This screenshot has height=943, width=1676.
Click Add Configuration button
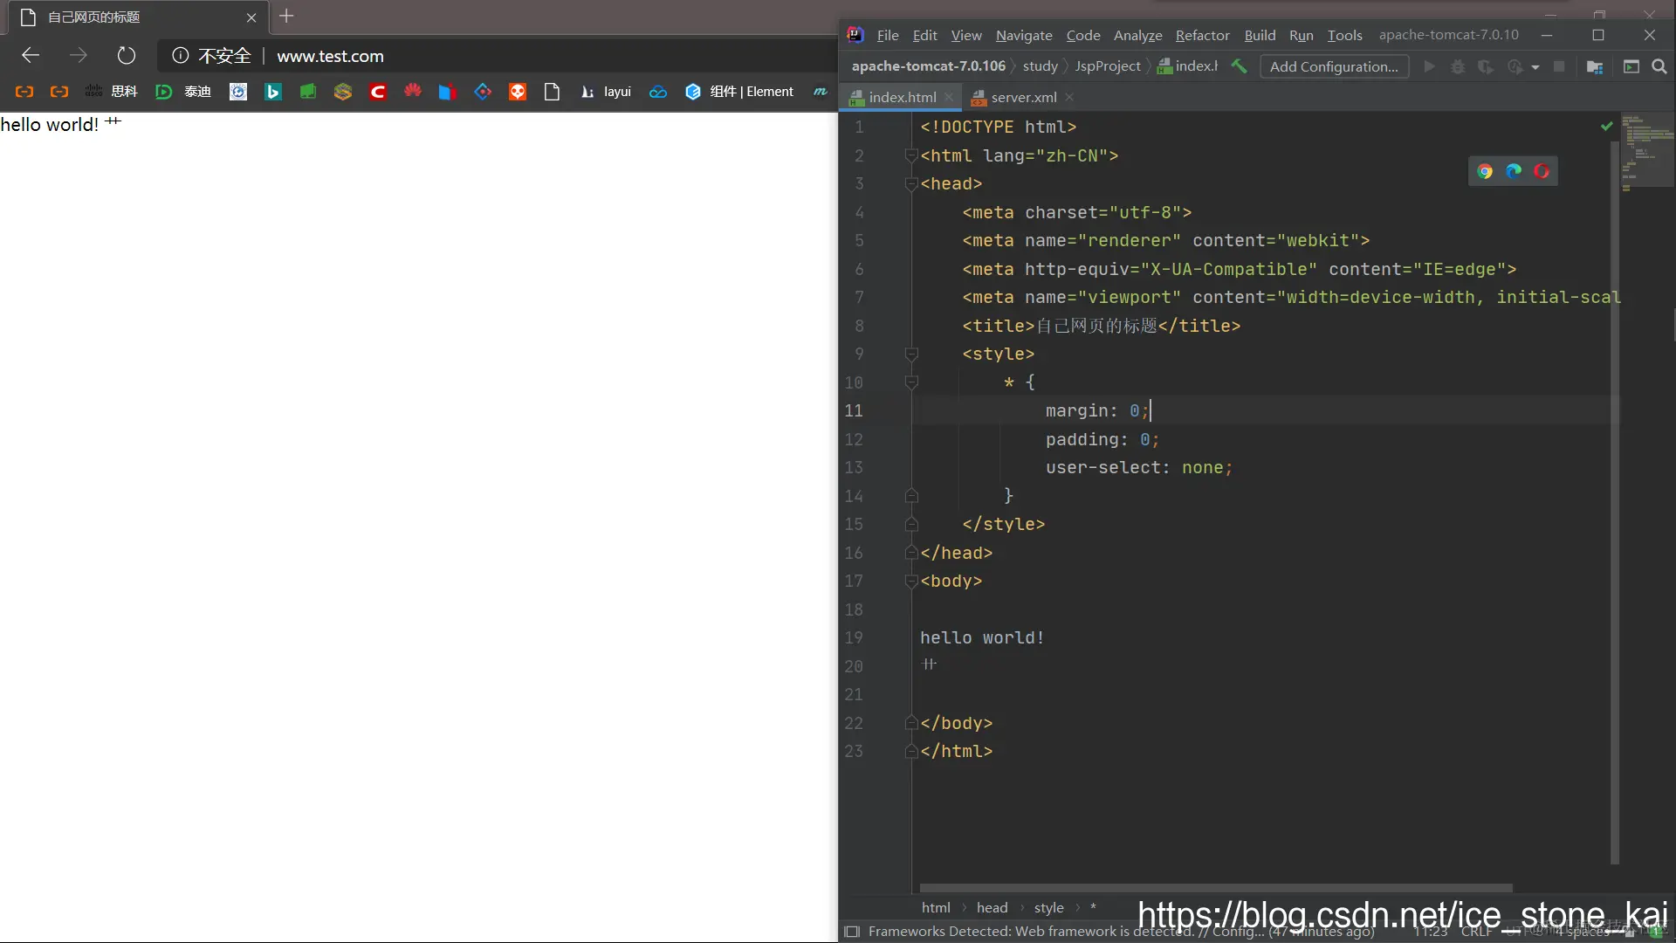click(x=1334, y=66)
